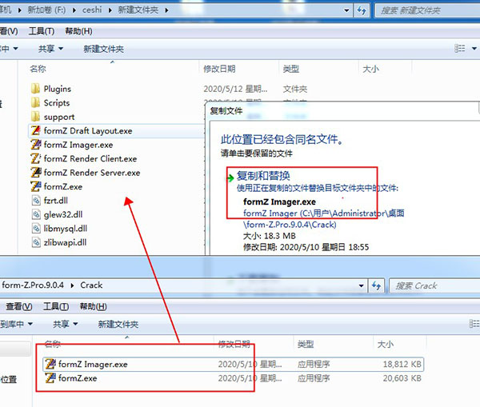Click 新加卷 (F:) breadcrumb segment
Screen dimensions: 480x407
click(46, 10)
